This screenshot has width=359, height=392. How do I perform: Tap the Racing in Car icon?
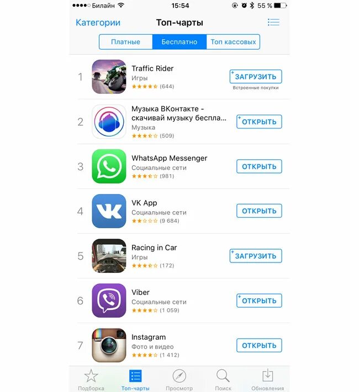coord(109,256)
